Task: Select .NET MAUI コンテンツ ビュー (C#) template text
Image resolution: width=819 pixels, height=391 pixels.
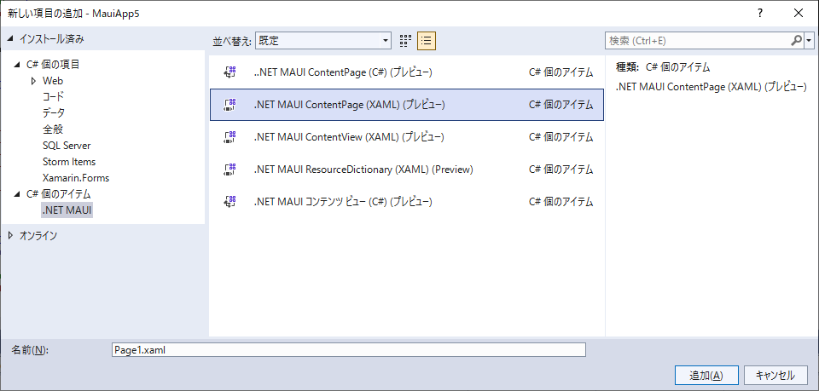Action: [343, 202]
